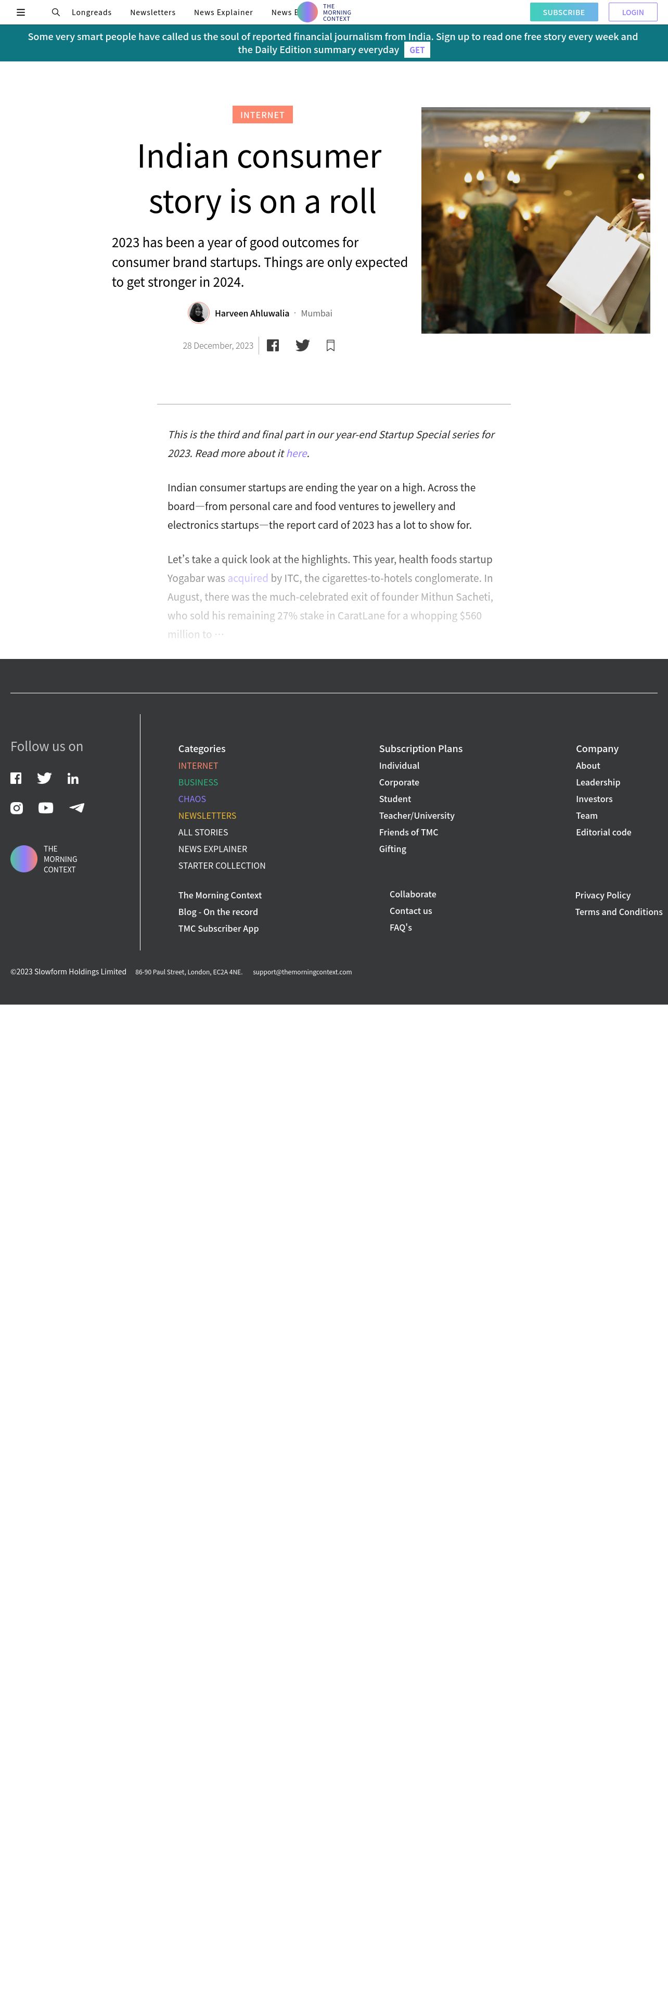Open CHAOS category in footer
The width and height of the screenshot is (668, 2005).
click(192, 800)
